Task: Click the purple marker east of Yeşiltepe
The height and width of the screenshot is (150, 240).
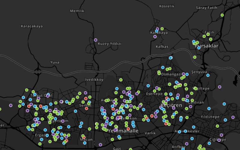Action: (x=220, y=87)
